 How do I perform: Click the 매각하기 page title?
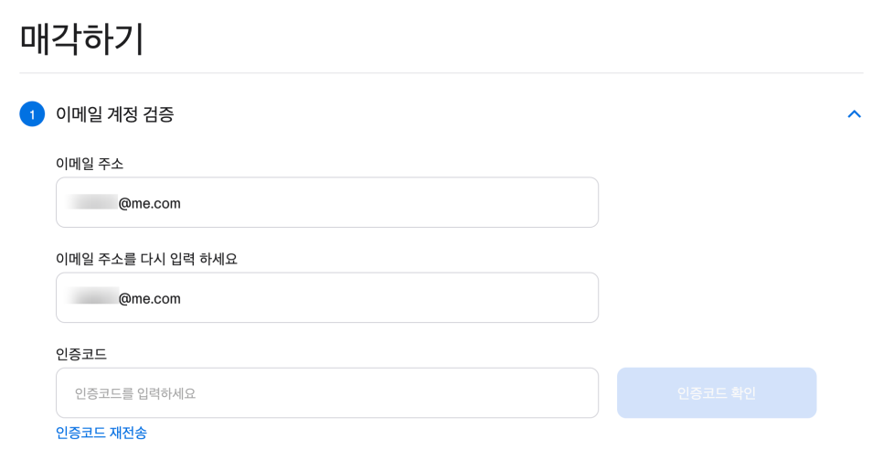[82, 39]
